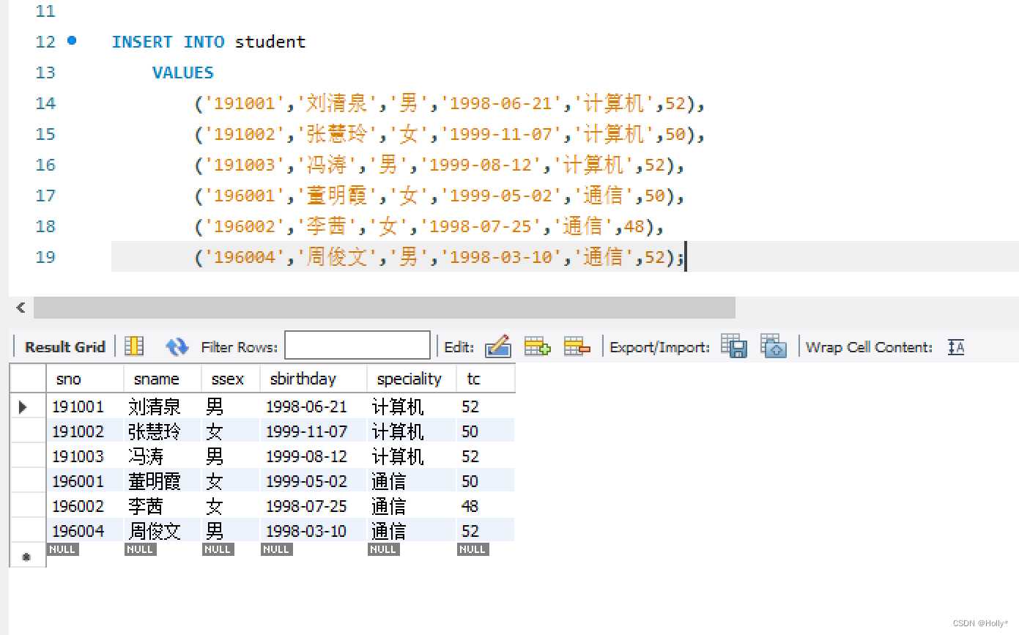Click inside the Filter Rows field
This screenshot has width=1019, height=635.
point(357,345)
